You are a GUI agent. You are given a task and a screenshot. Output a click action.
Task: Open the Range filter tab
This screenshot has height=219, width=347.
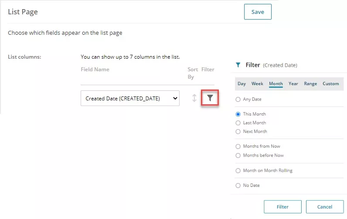310,83
